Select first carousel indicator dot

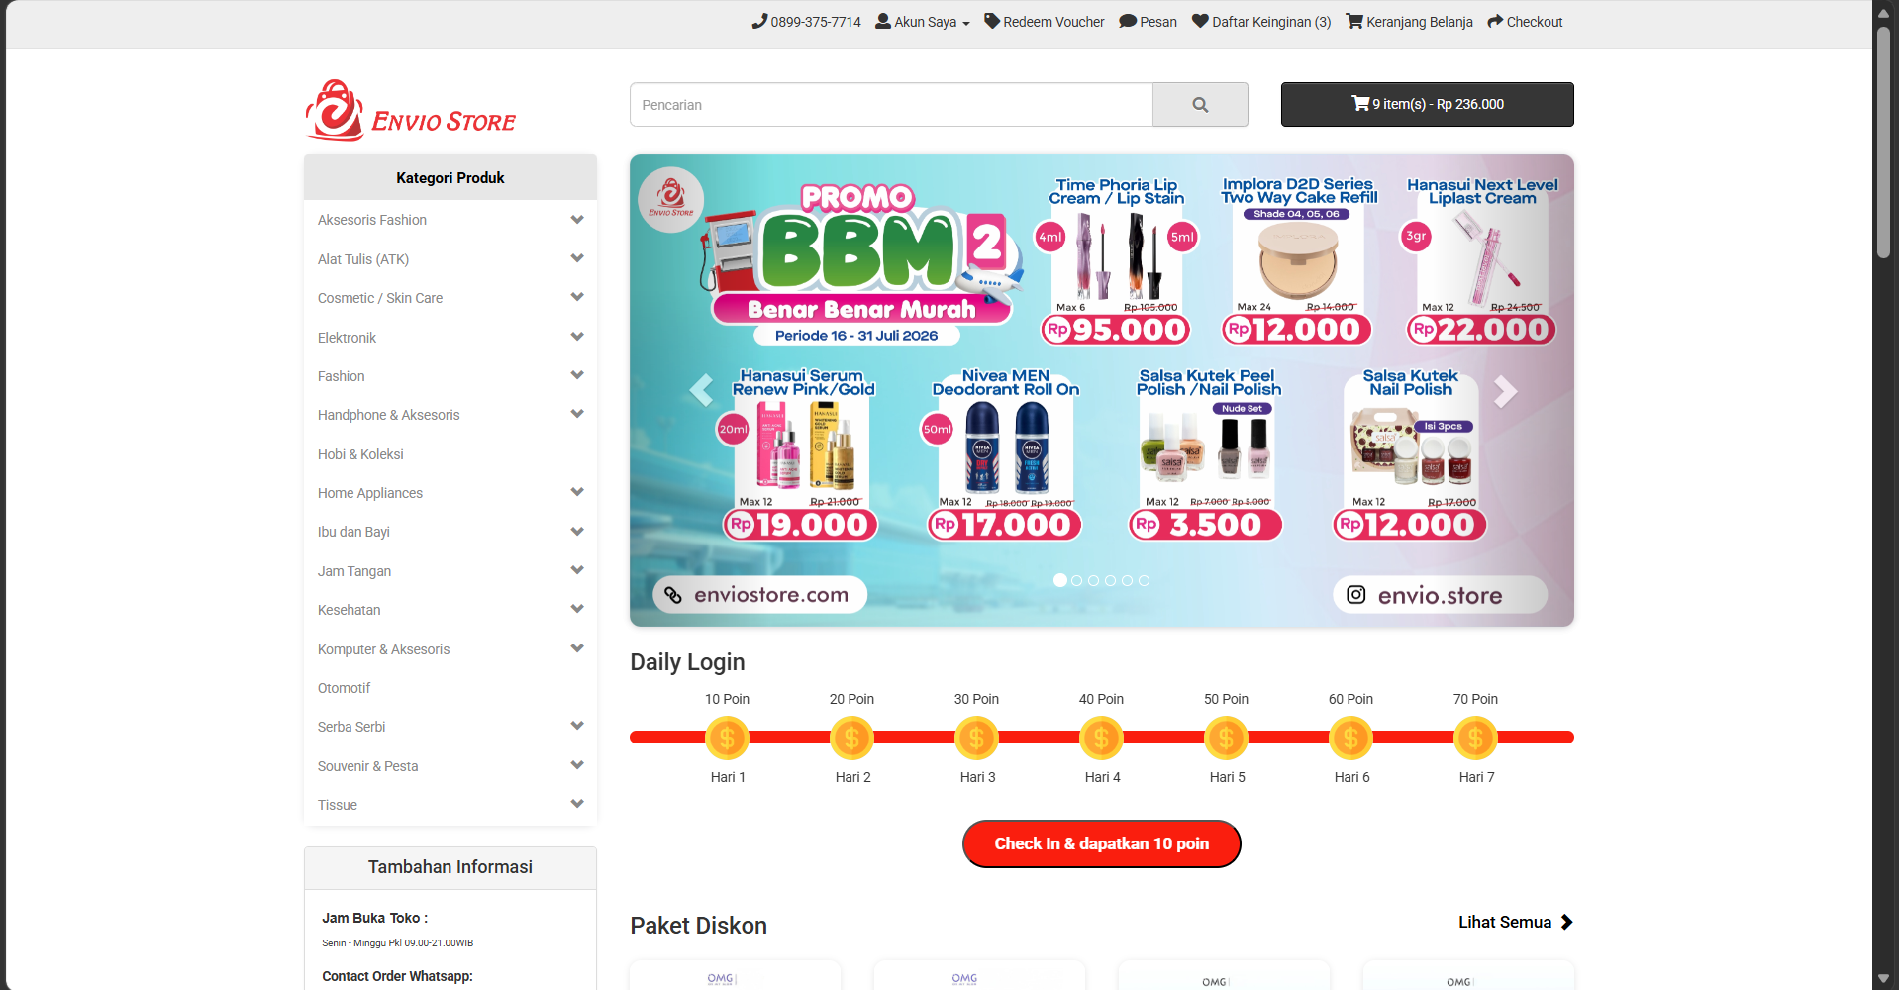[1060, 580]
